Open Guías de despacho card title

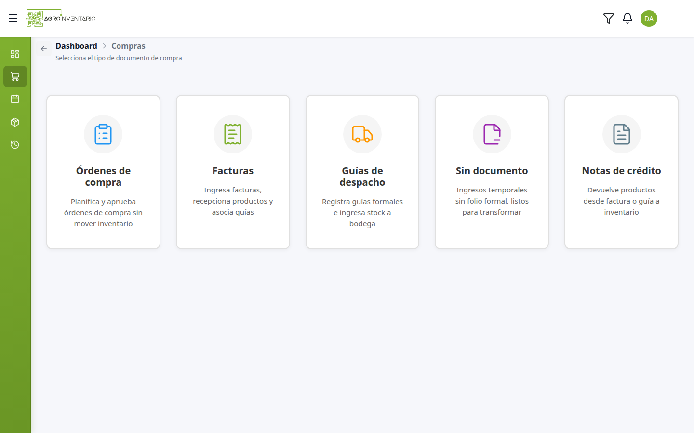point(362,177)
